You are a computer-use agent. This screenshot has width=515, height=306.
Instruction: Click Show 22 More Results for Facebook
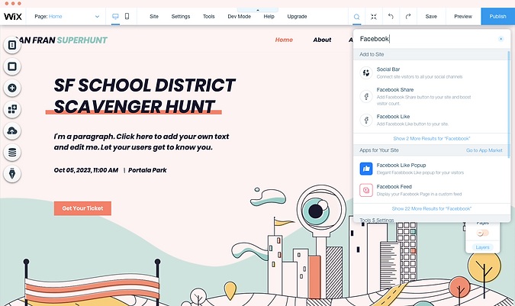(432, 209)
